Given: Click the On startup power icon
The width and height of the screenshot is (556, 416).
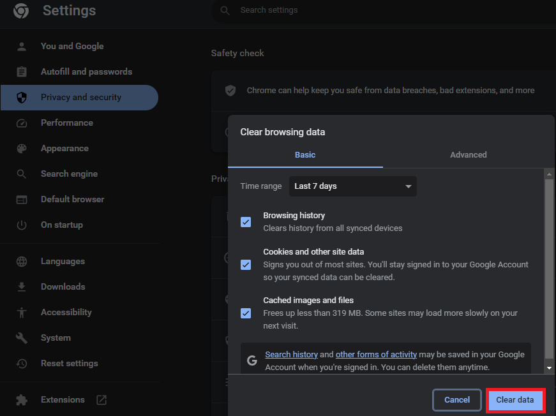Looking at the screenshot, I should tap(22, 225).
